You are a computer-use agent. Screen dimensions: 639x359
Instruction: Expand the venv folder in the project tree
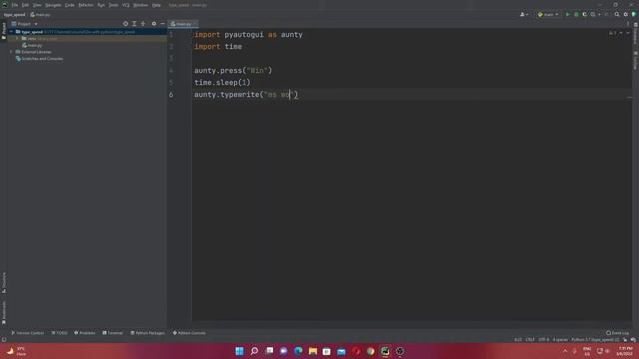18,38
